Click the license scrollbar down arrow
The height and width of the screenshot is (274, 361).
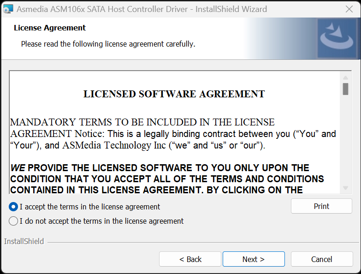coord(345,188)
